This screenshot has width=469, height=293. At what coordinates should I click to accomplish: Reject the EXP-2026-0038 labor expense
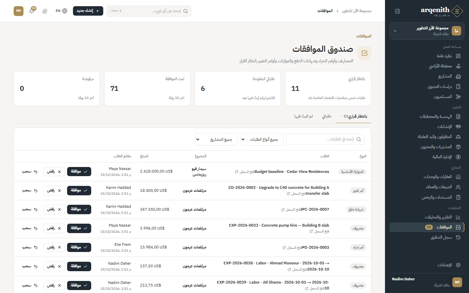[54, 266]
